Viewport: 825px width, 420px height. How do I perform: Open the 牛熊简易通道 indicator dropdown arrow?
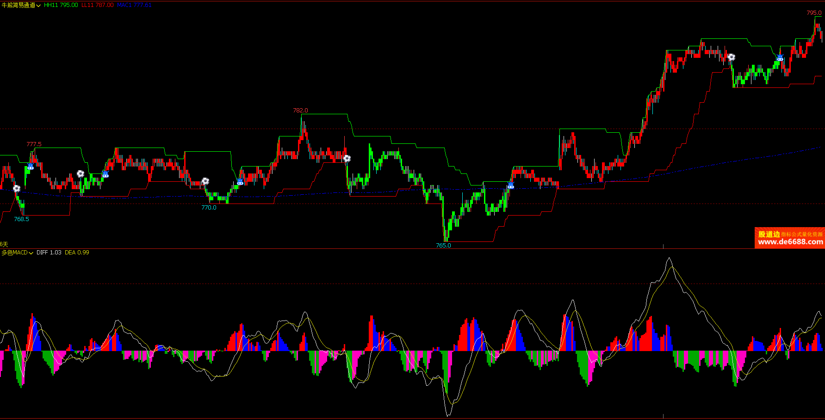click(38, 6)
